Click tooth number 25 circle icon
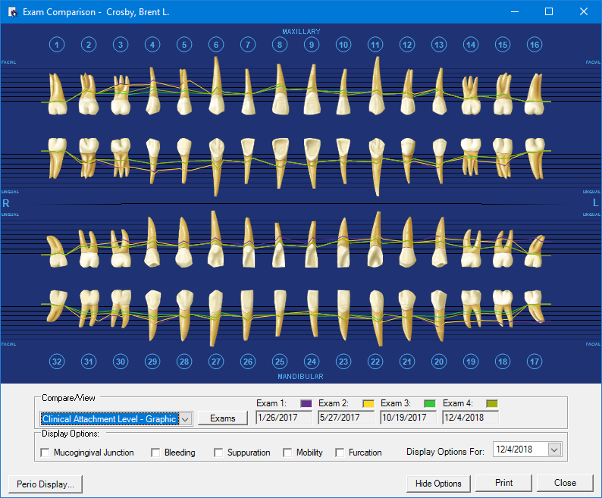Viewport: 602px width, 498px height. coord(280,362)
